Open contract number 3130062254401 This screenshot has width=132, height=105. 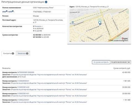tap(23, 100)
